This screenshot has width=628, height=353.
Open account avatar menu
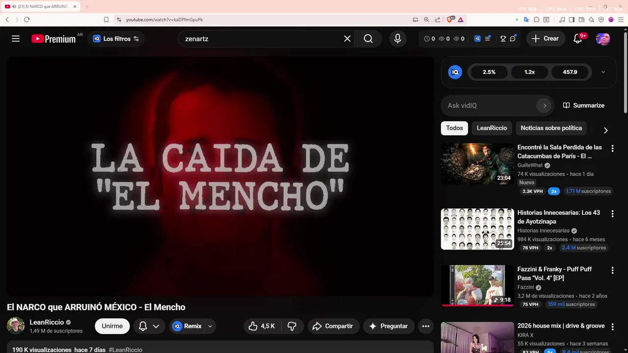click(x=603, y=39)
